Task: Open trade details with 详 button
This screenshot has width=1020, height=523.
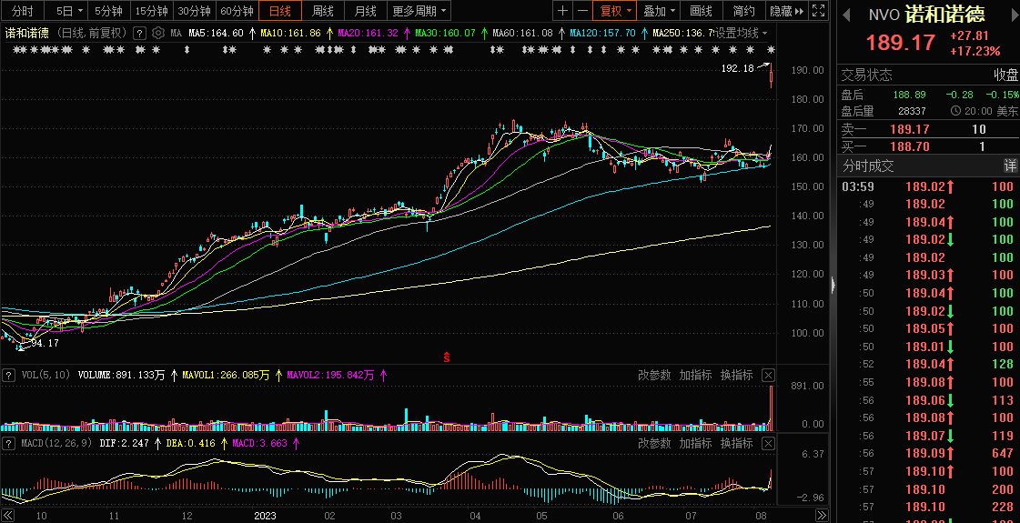Action: point(1010,166)
